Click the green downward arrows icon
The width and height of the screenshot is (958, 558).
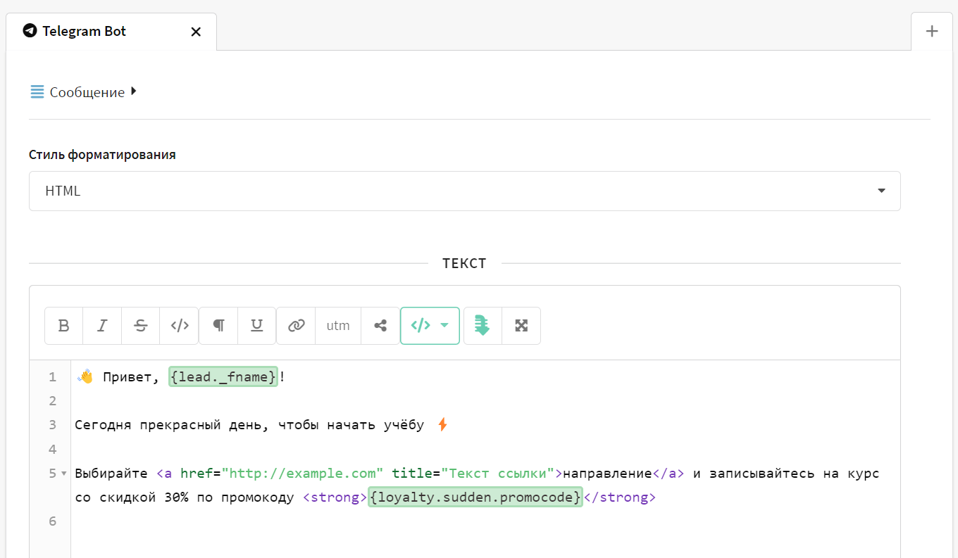[x=483, y=326]
